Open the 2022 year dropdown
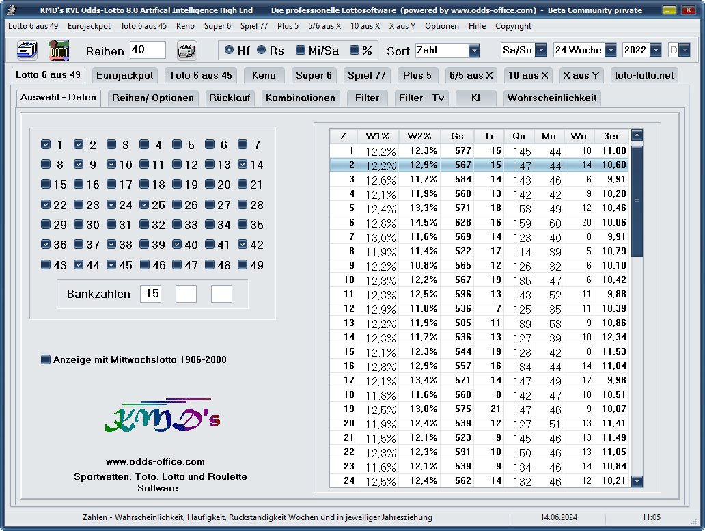 [x=656, y=50]
